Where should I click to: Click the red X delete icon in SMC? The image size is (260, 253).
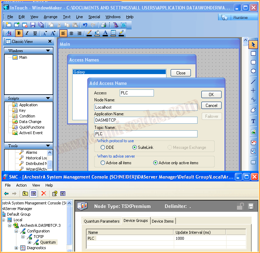[x=44, y=193]
